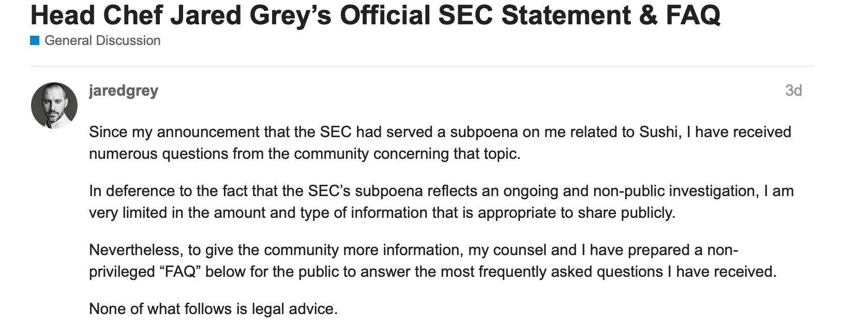Screen dimensions: 843x327
Task: Click the paragraph starting "Since my announcement"
Action: [440, 143]
